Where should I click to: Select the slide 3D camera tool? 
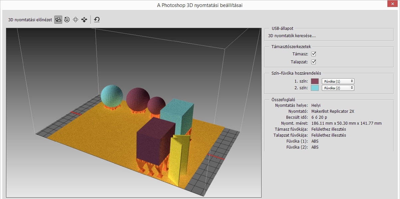(x=84, y=20)
